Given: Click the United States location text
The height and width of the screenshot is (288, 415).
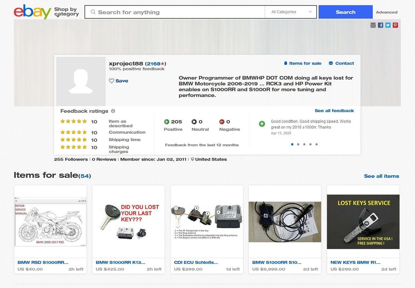Looking at the screenshot, I should 211,159.
